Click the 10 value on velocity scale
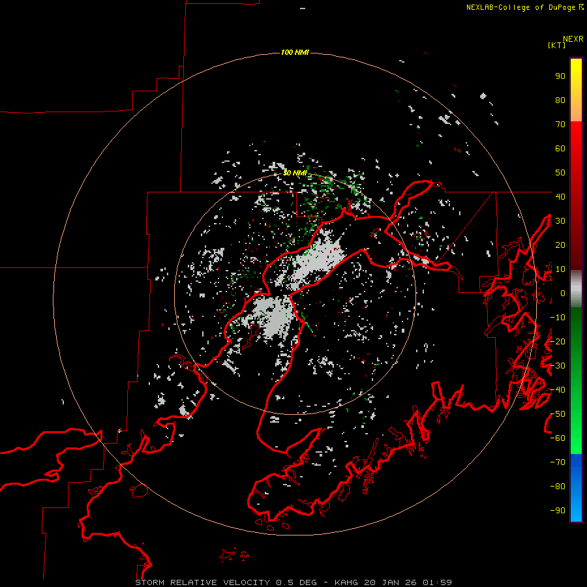Screen dimensions: 587x587 (x=560, y=269)
